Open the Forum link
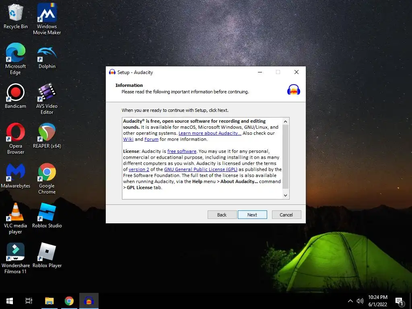412x309 pixels. click(x=151, y=139)
